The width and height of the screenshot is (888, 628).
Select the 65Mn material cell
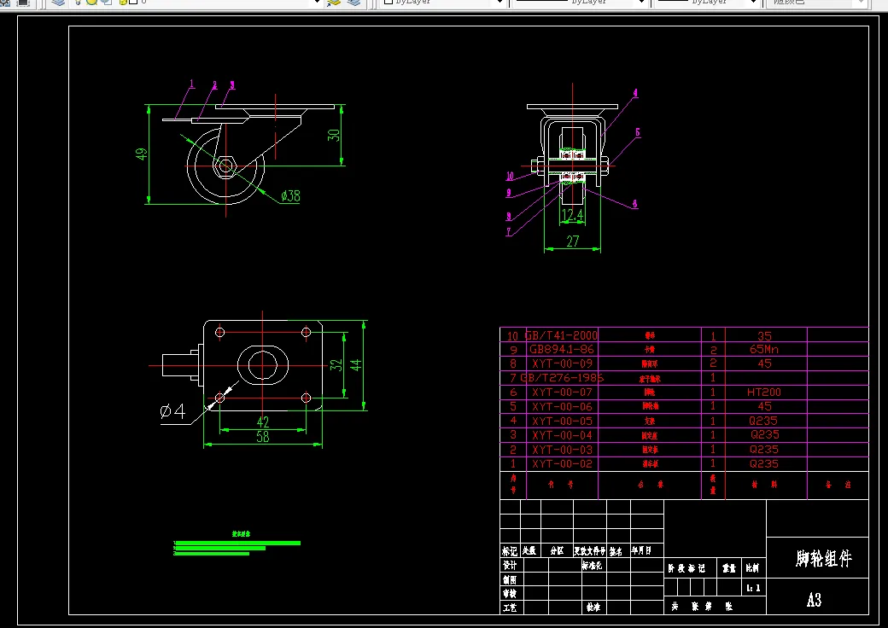(x=764, y=349)
